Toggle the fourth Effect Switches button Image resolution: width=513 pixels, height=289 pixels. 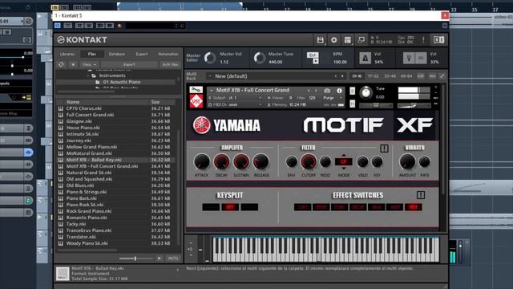[x=358, y=207]
